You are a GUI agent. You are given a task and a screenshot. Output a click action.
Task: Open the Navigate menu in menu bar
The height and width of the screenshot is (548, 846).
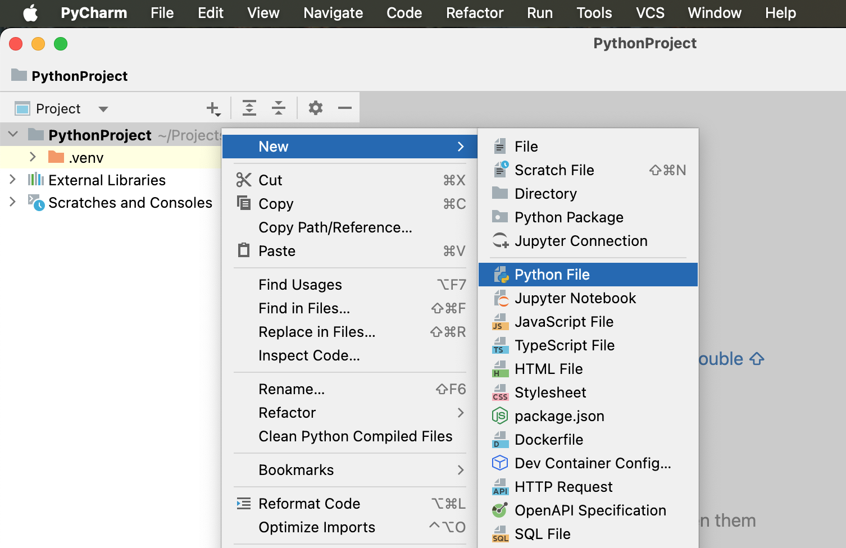(333, 13)
